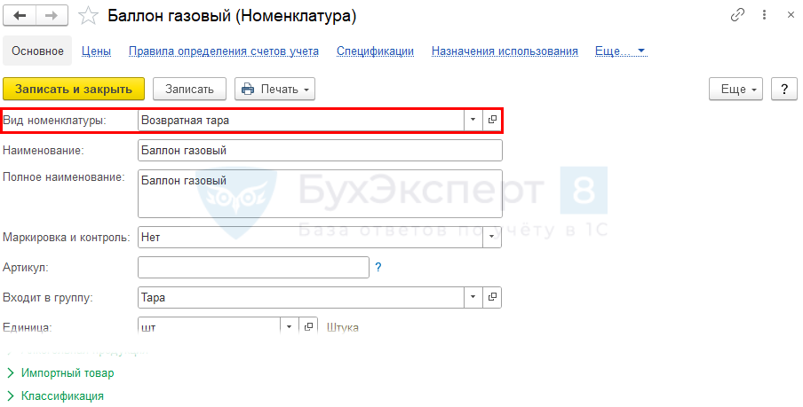The image size is (803, 407).
Task: Go forward with the right arrow button
Action: [x=52, y=16]
